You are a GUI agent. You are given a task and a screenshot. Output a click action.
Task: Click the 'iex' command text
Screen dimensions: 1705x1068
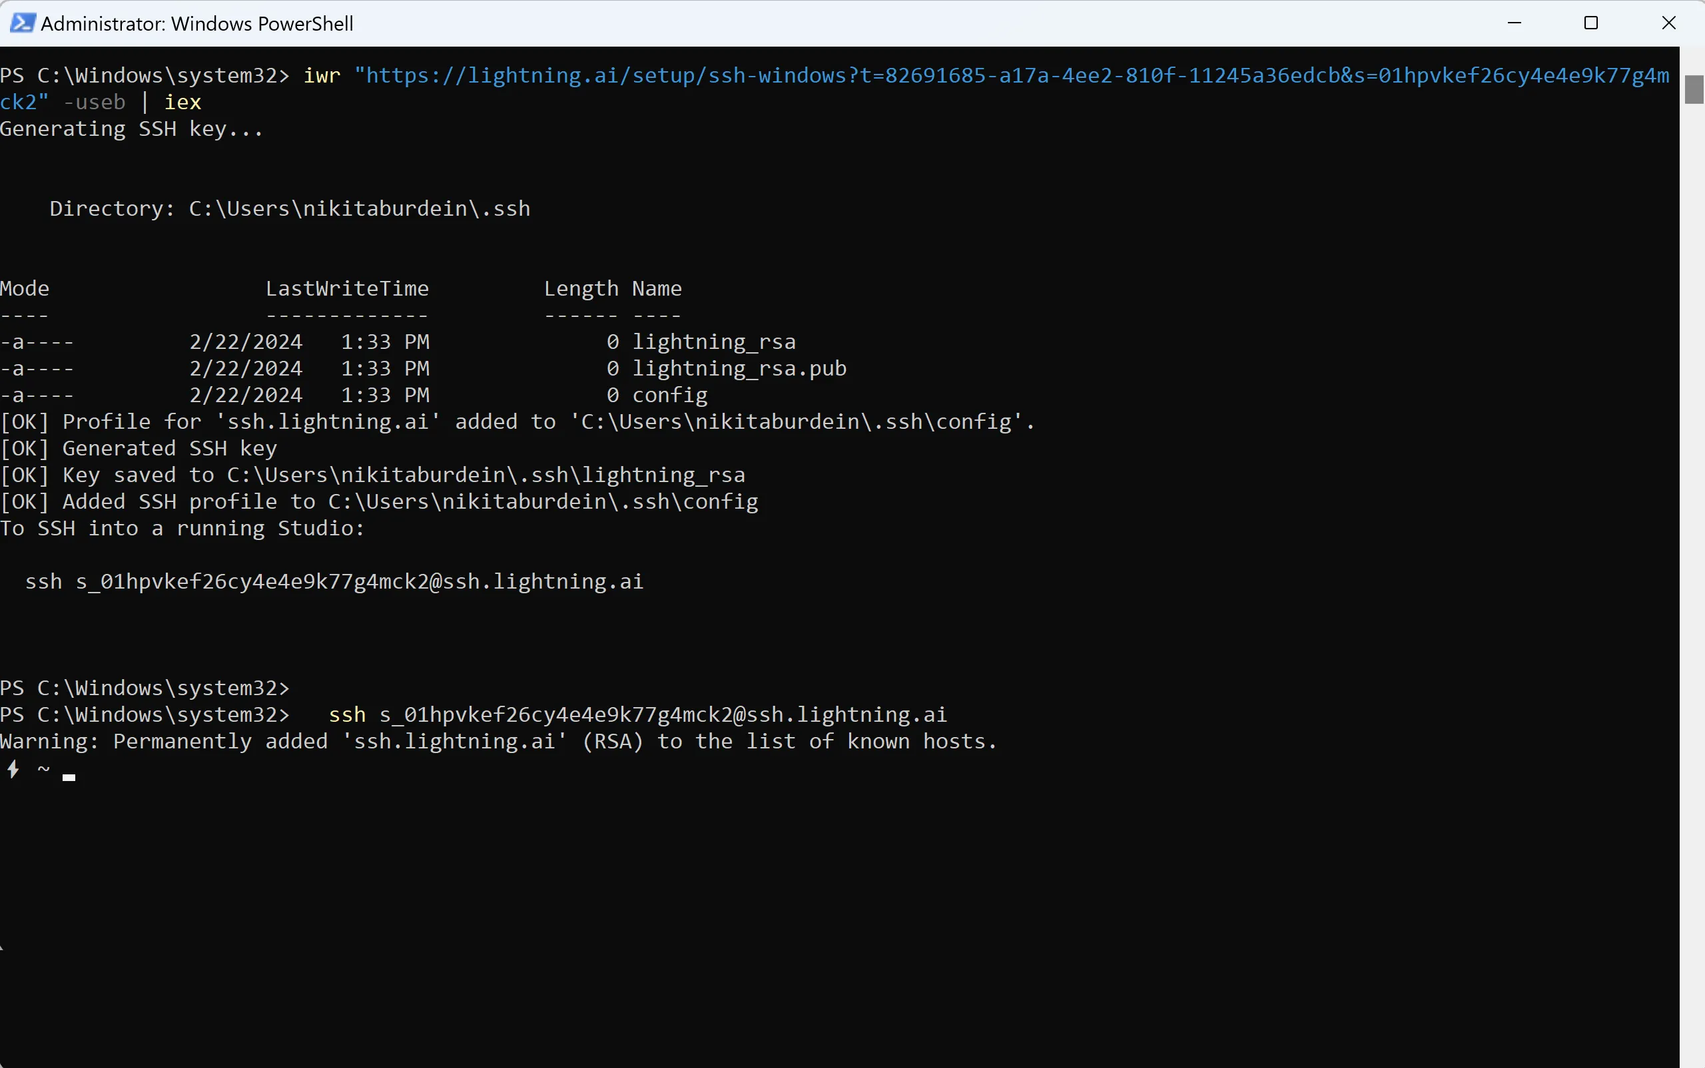[183, 103]
